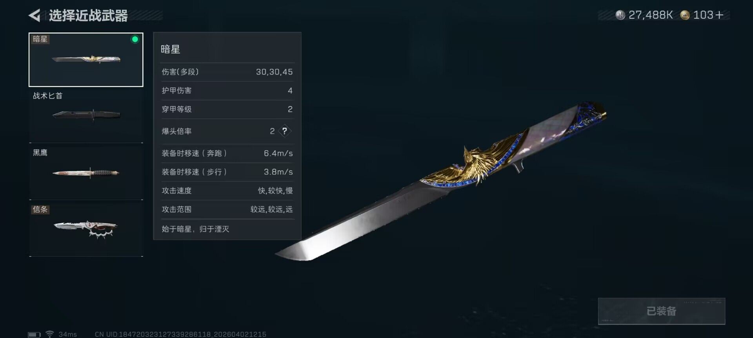
Task: Select the 黑鹰 dagger thumbnail
Action: coord(86,173)
